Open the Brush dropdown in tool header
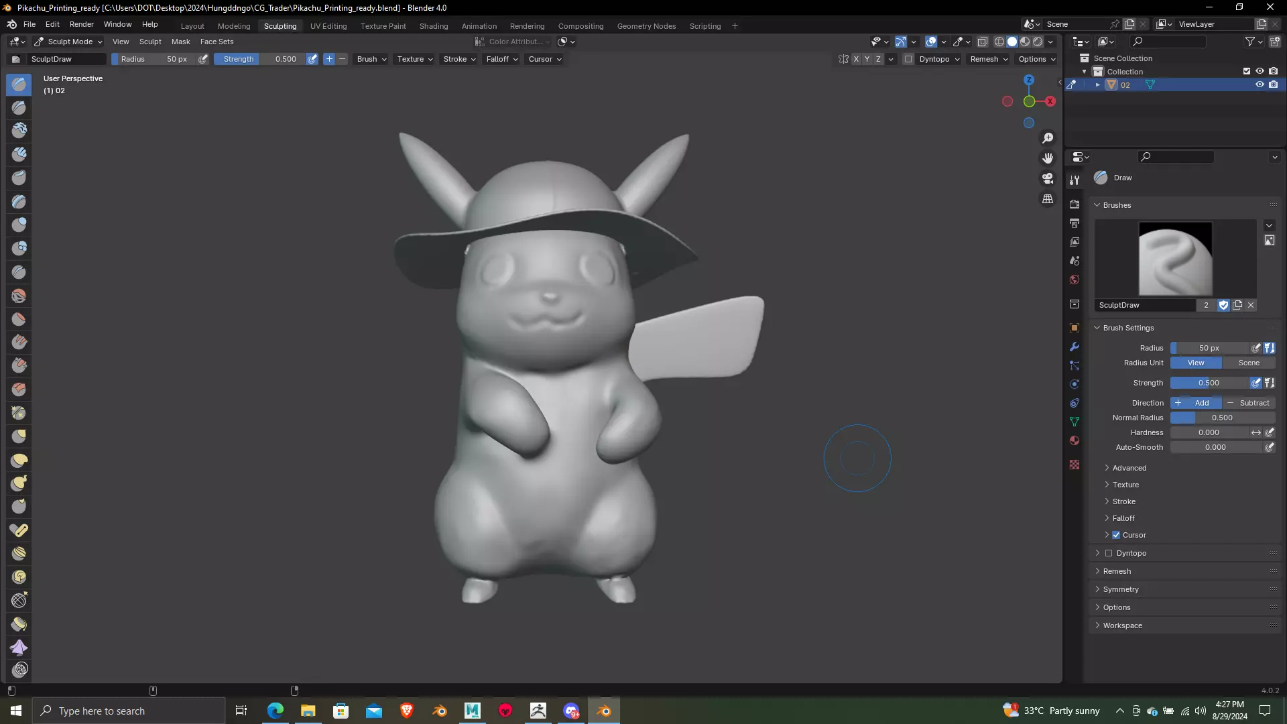The image size is (1287, 724). click(x=372, y=59)
